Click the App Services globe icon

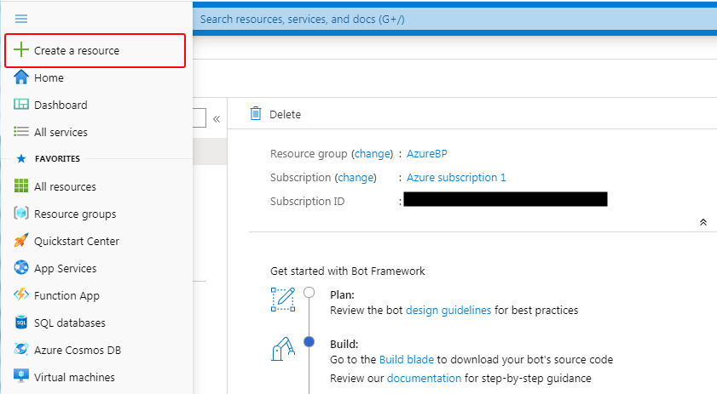(21, 267)
